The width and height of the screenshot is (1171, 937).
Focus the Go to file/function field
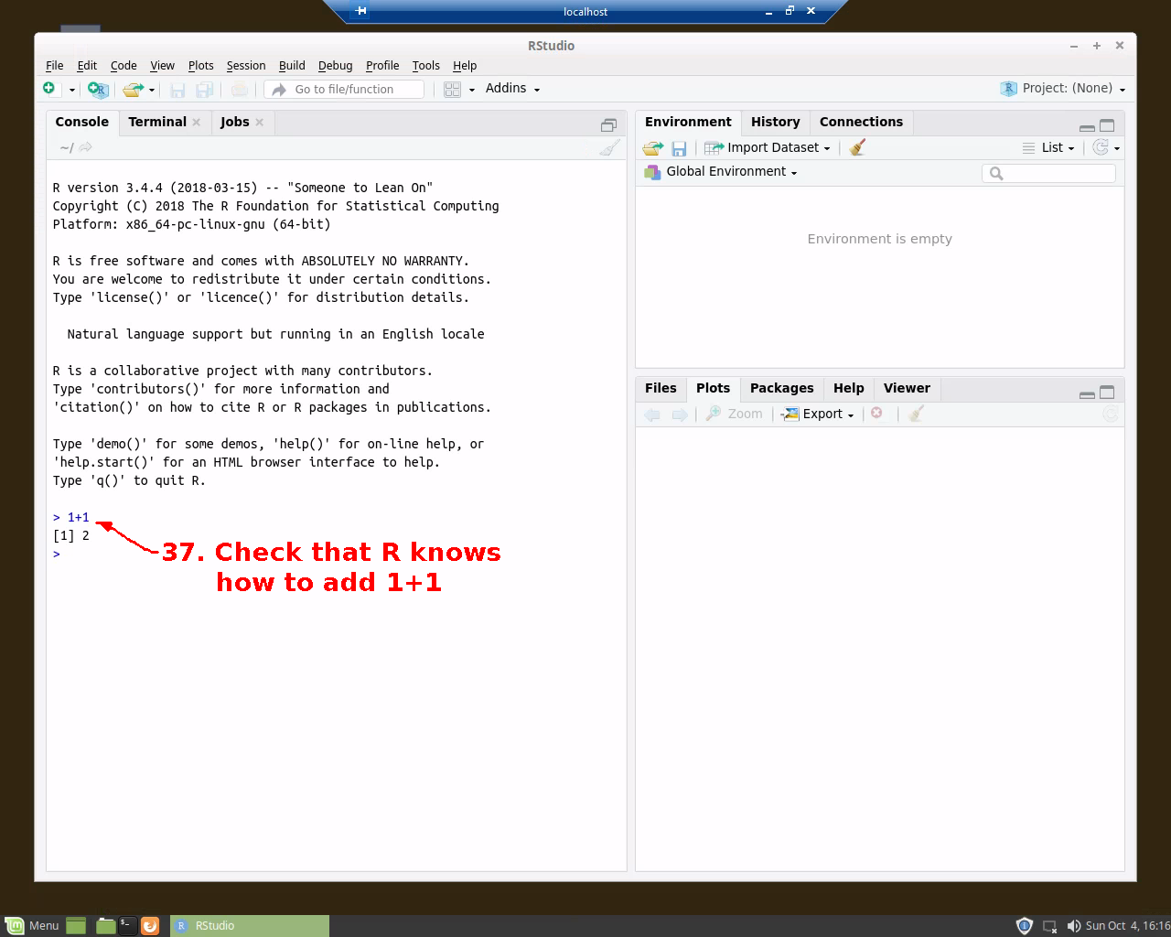coord(344,89)
